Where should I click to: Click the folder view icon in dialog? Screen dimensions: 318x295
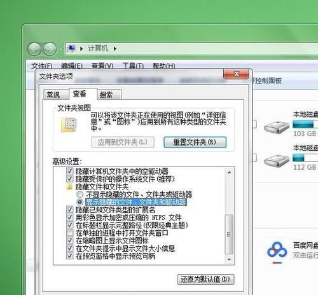pyautogui.click(x=69, y=125)
